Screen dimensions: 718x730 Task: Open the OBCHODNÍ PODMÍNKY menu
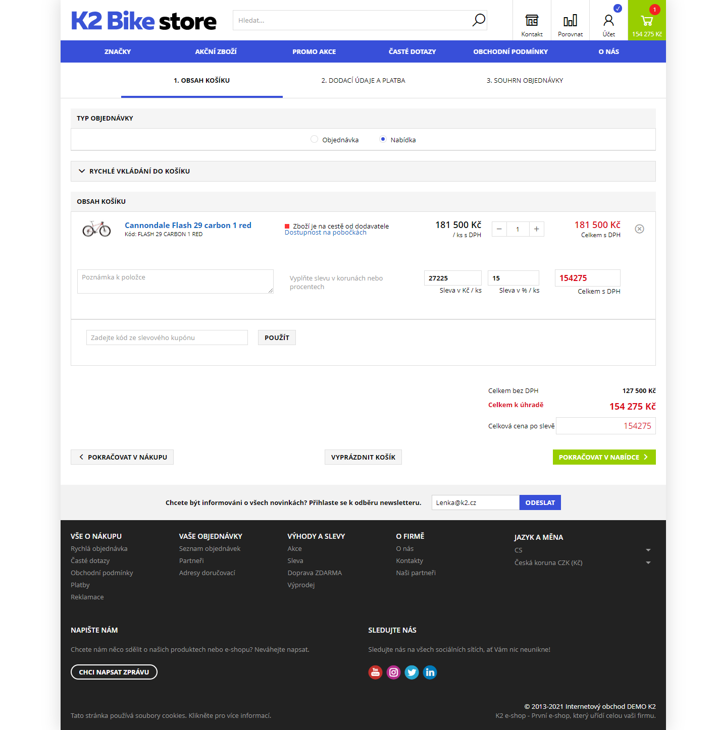[x=510, y=51]
